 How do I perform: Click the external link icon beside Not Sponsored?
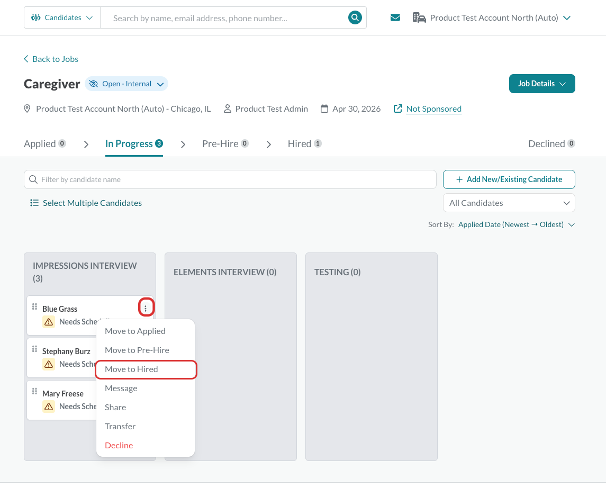point(397,109)
